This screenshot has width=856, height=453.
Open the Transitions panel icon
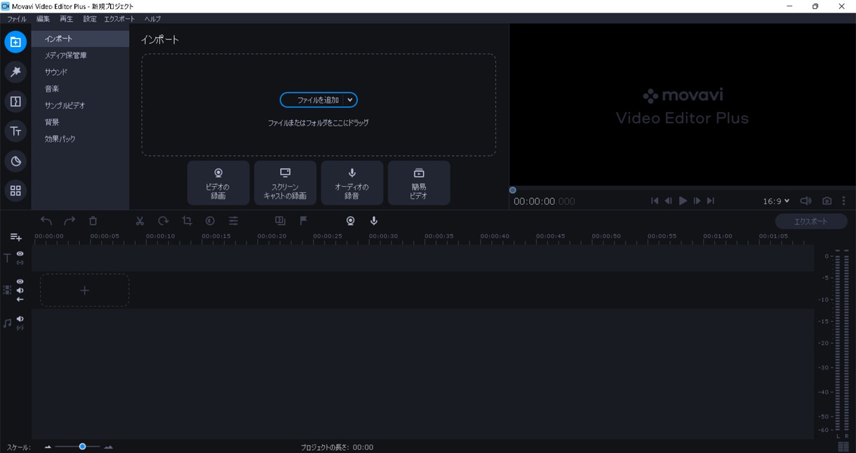click(x=15, y=102)
